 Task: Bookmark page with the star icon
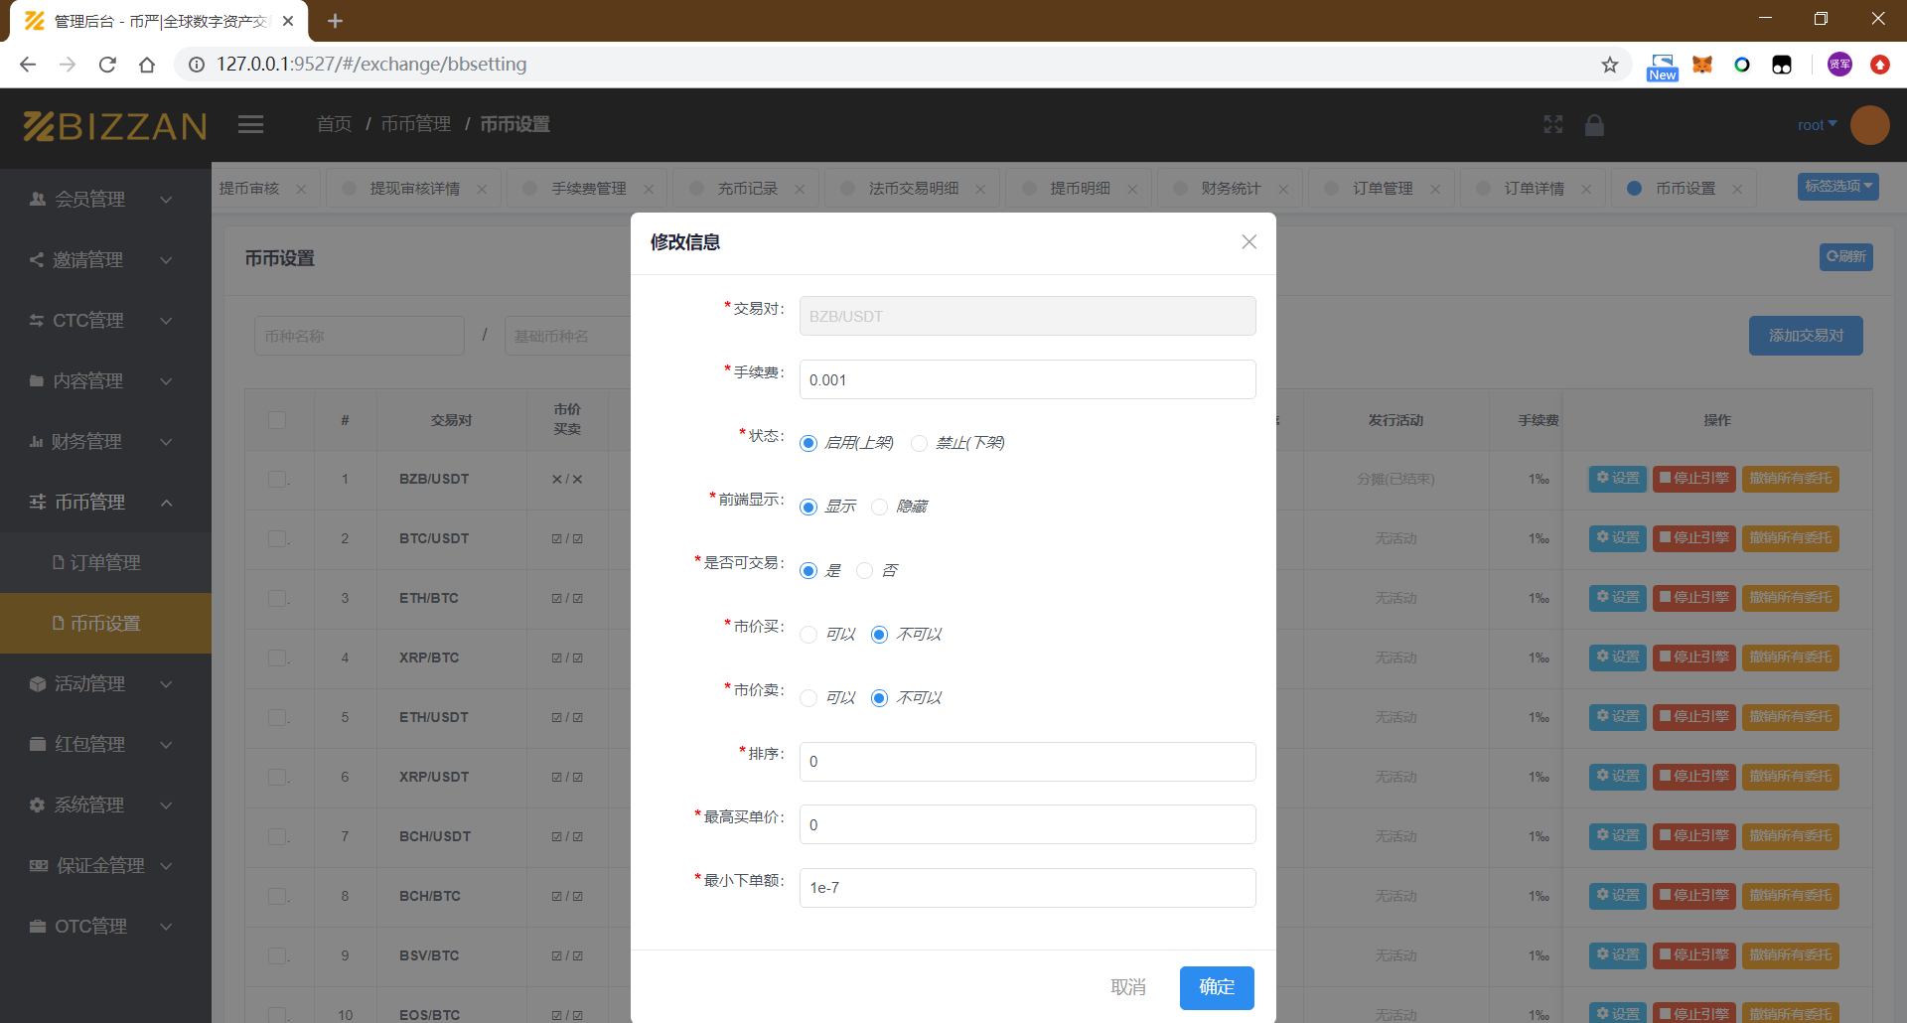coord(1610,65)
